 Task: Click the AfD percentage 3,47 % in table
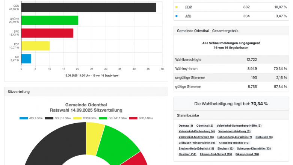(281, 16)
